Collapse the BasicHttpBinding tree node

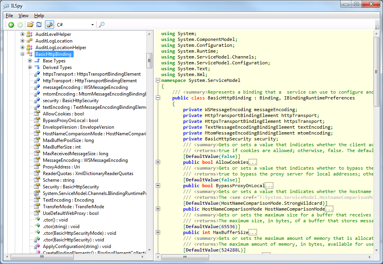(x=23, y=54)
